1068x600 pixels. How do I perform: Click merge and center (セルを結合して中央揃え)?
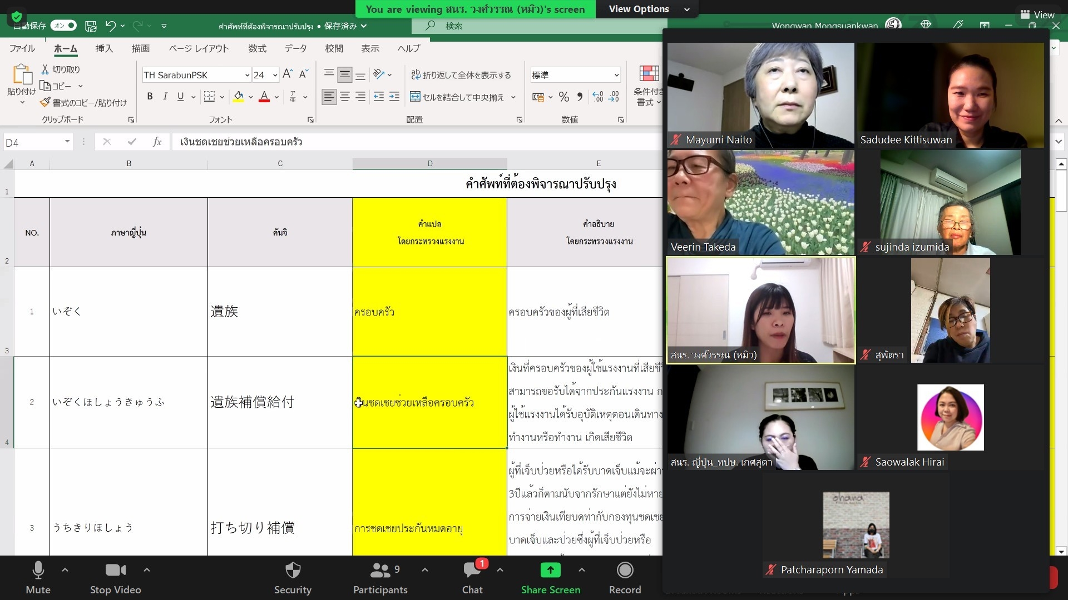tap(457, 97)
